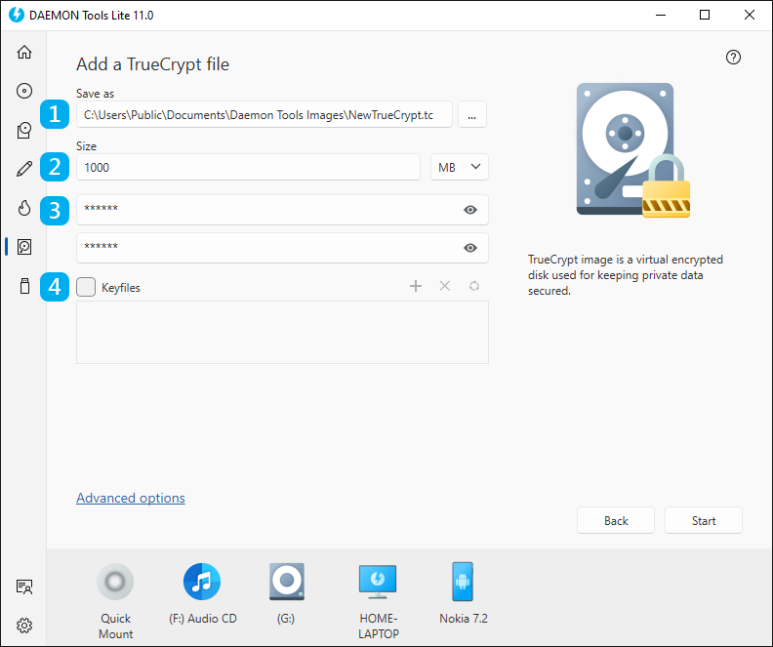
Task: Open the Images disc section in sidebar
Action: tap(24, 91)
